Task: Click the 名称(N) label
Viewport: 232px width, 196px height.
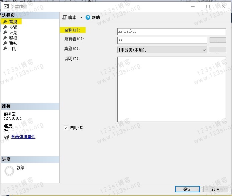Action: [72, 30]
